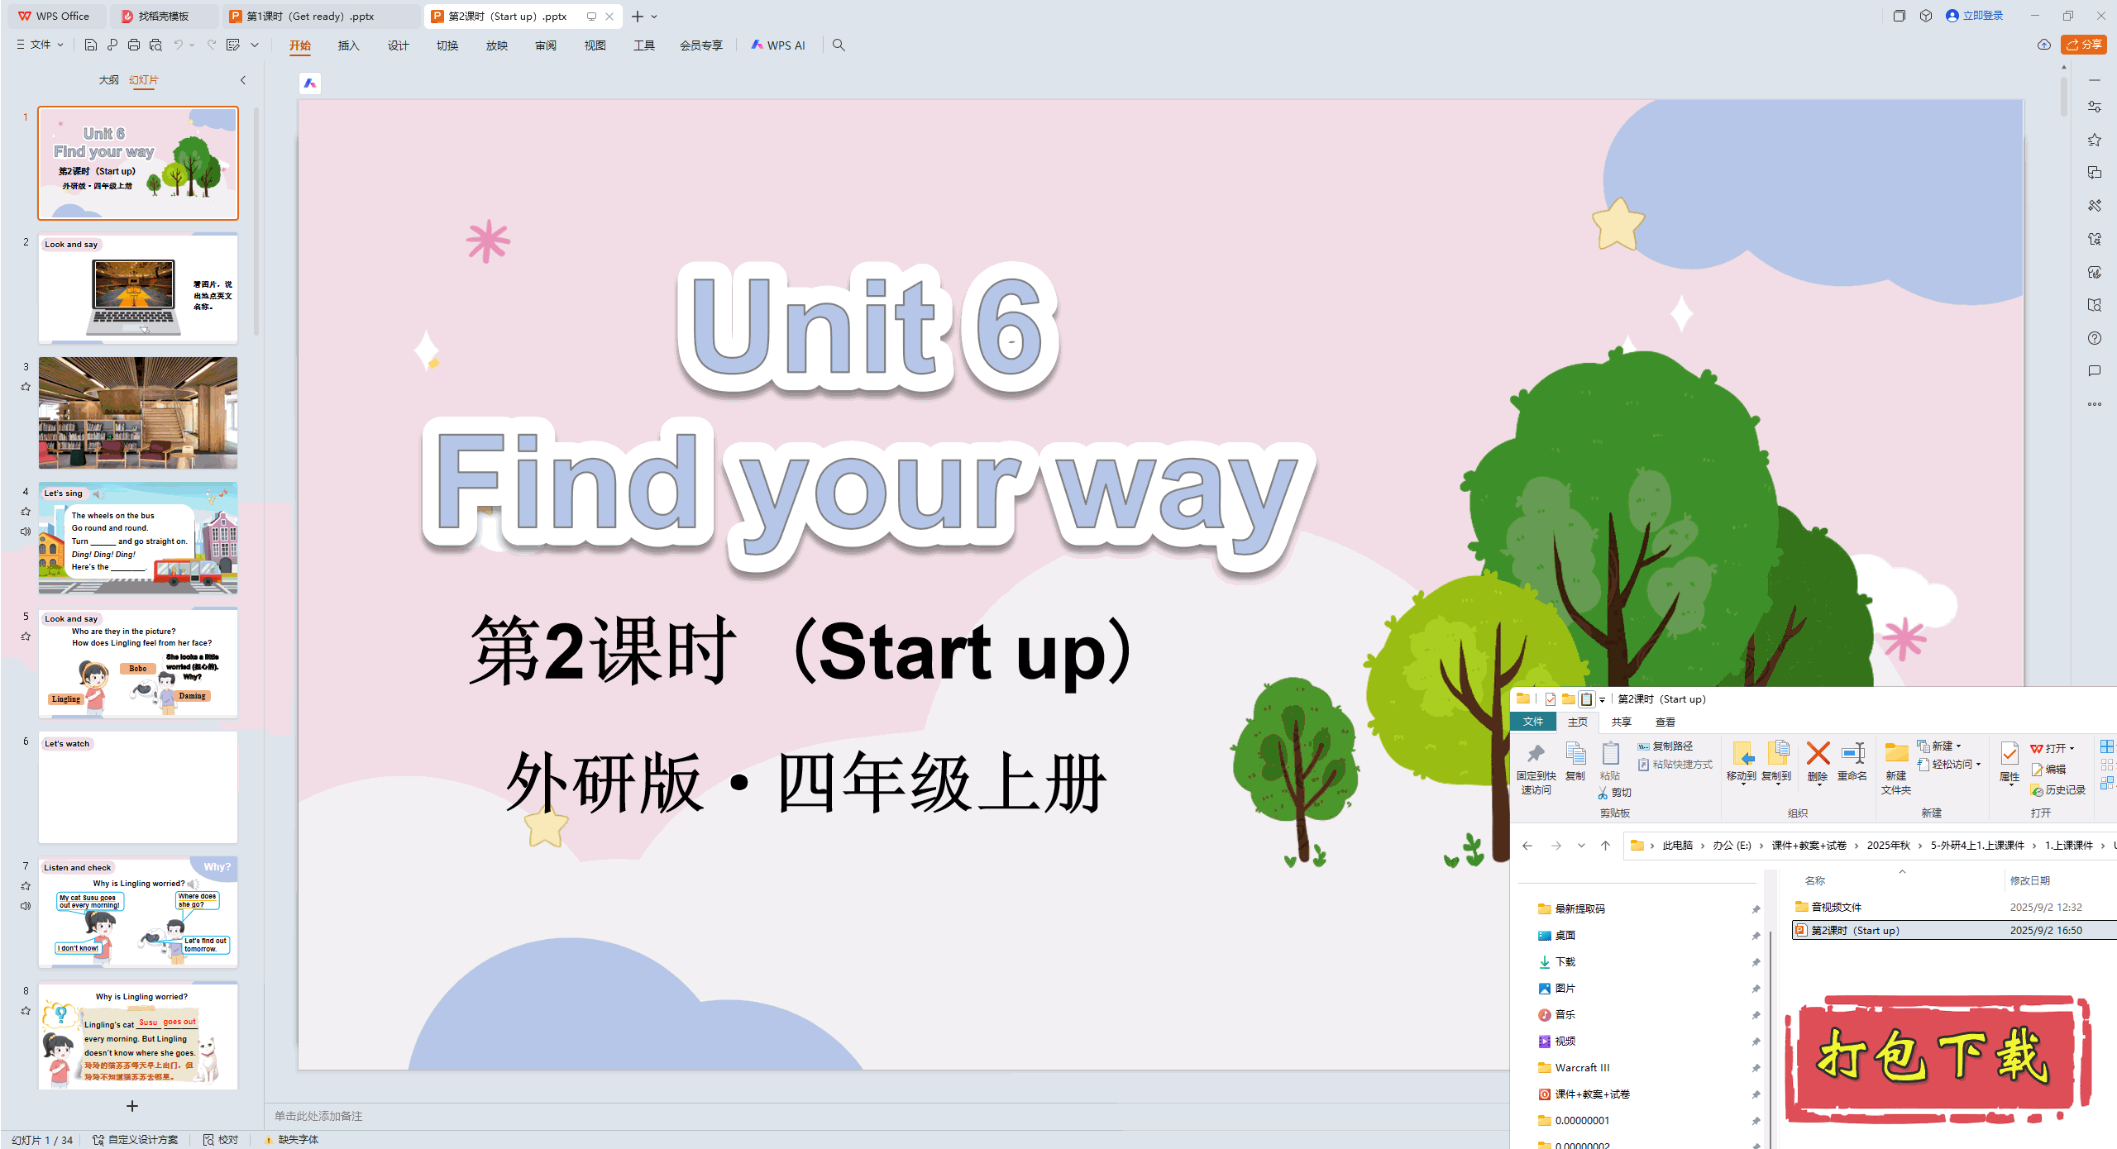Click the help question-mark icon in the right sidebar

click(2095, 338)
